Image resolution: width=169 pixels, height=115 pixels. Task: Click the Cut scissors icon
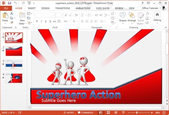tap(12, 13)
